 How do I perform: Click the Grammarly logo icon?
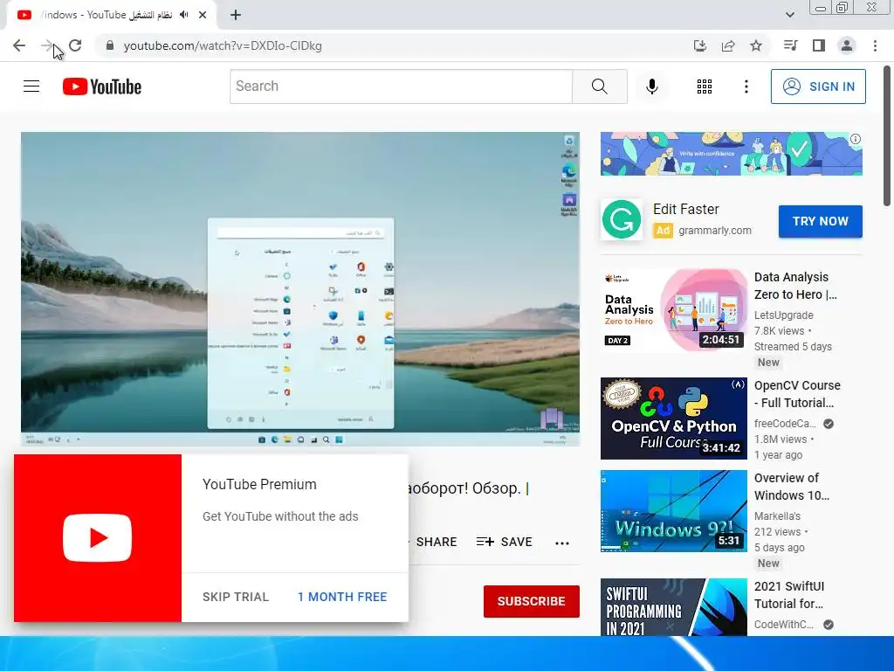(622, 219)
